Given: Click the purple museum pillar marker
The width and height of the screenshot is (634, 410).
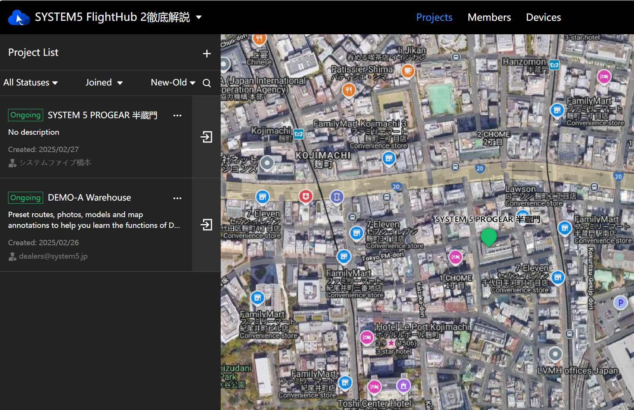Looking at the screenshot, I should click(x=337, y=197).
